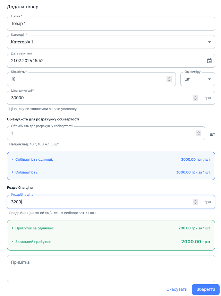Click into the Примітка notes textarea
Image resolution: width=221 pixels, height=296 pixels.
111,269
